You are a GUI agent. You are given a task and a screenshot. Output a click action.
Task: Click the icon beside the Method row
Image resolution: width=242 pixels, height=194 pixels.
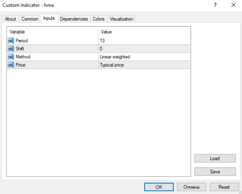[x=11, y=57]
